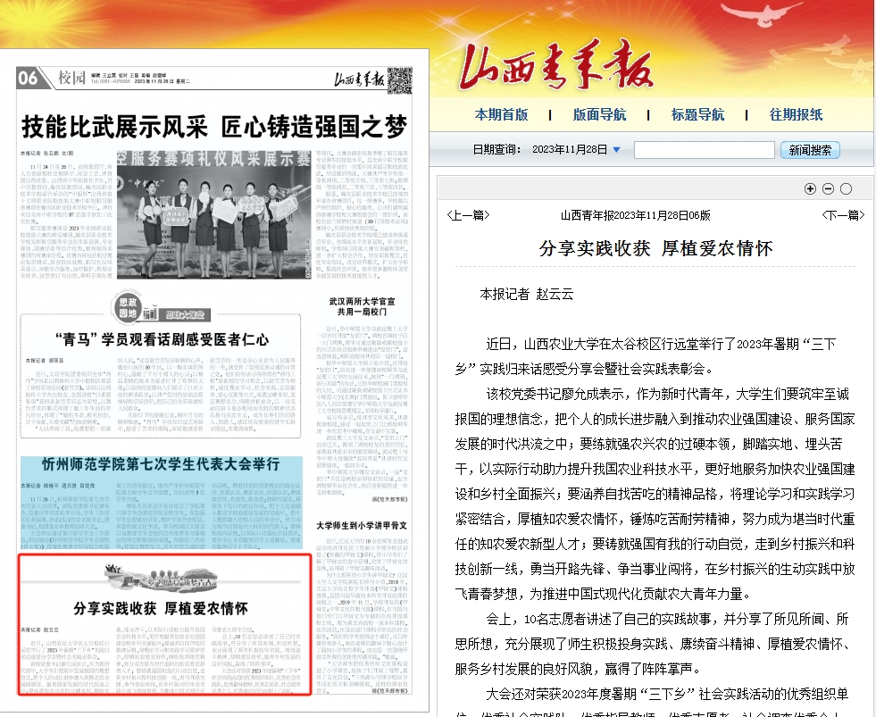Click the 校园 section label on page header

[x=71, y=78]
